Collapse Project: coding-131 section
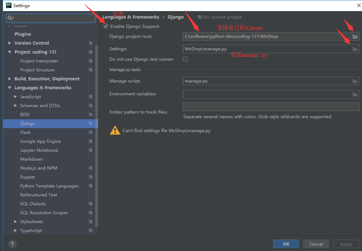 coord(10,52)
